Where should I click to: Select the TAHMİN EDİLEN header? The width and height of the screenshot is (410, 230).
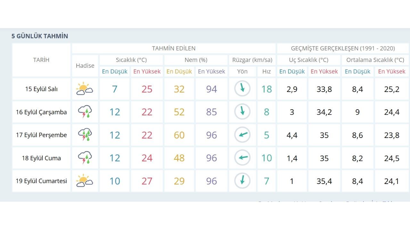coord(174,49)
